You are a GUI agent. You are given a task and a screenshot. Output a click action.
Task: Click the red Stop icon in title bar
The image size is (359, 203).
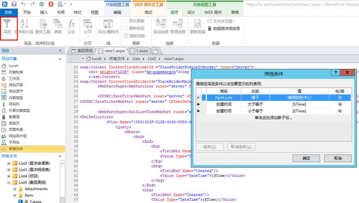(51, 4)
